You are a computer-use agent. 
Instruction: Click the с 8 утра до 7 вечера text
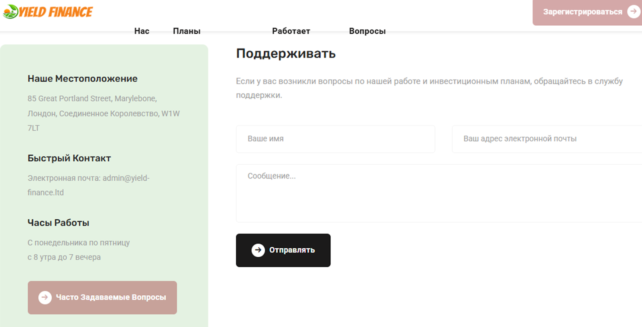tap(64, 257)
